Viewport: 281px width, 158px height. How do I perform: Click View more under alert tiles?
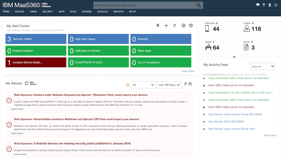tap(188, 71)
